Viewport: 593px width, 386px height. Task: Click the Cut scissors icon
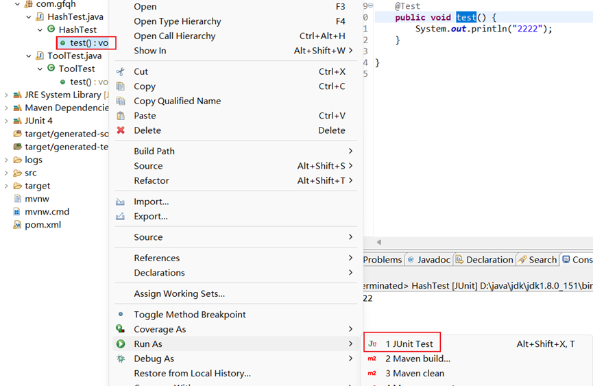[x=120, y=71]
